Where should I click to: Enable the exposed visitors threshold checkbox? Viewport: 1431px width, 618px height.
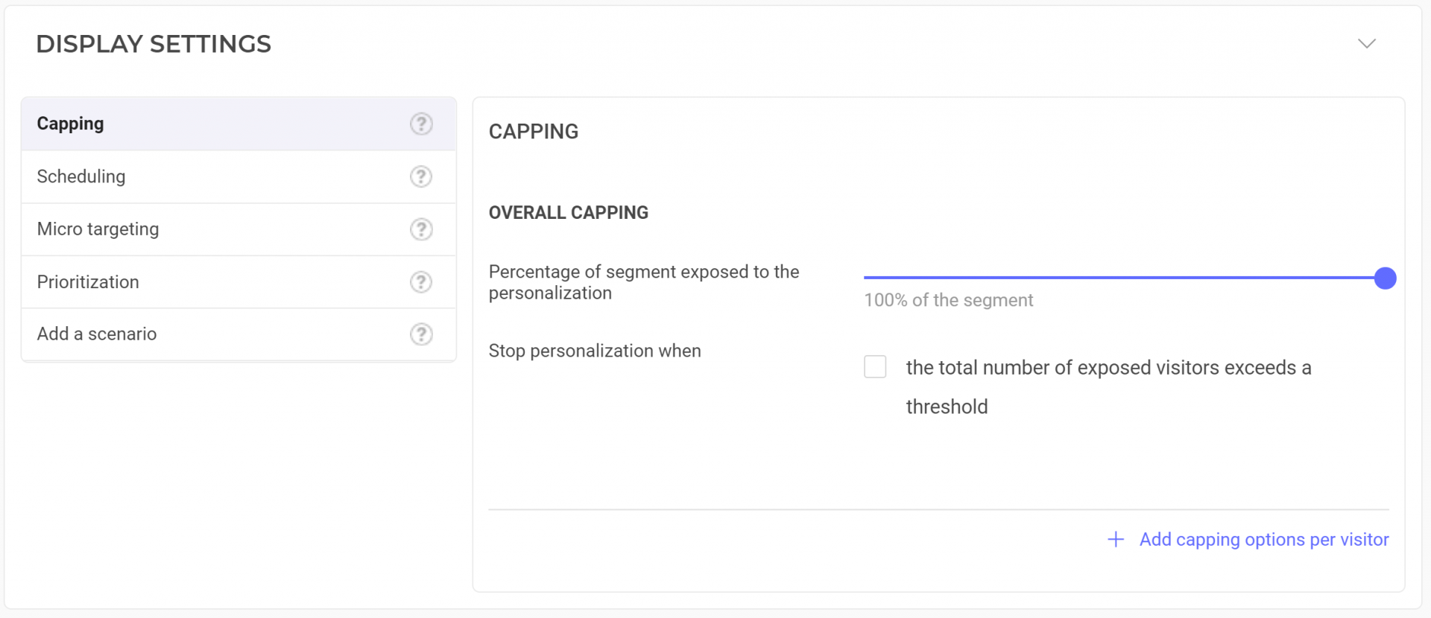click(x=875, y=367)
